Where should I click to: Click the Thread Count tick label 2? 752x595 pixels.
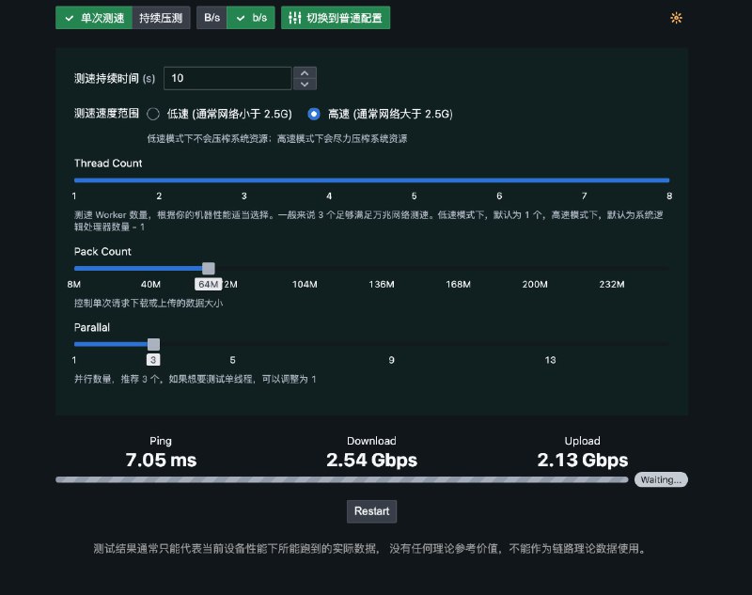click(x=159, y=196)
